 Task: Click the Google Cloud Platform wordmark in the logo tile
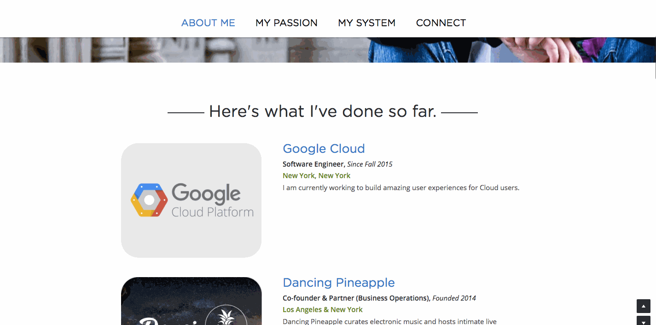tap(212, 200)
